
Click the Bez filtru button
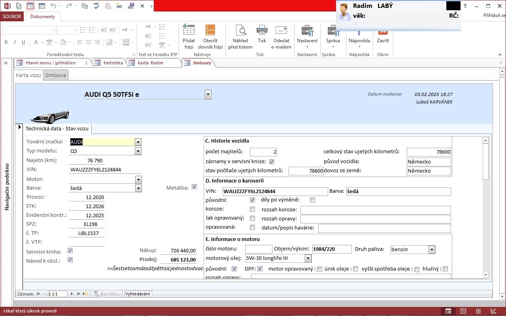(106, 294)
